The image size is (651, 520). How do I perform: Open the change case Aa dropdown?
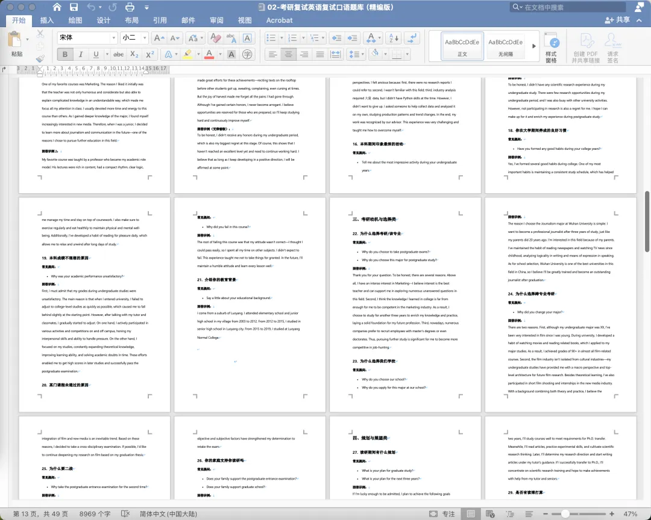point(195,38)
